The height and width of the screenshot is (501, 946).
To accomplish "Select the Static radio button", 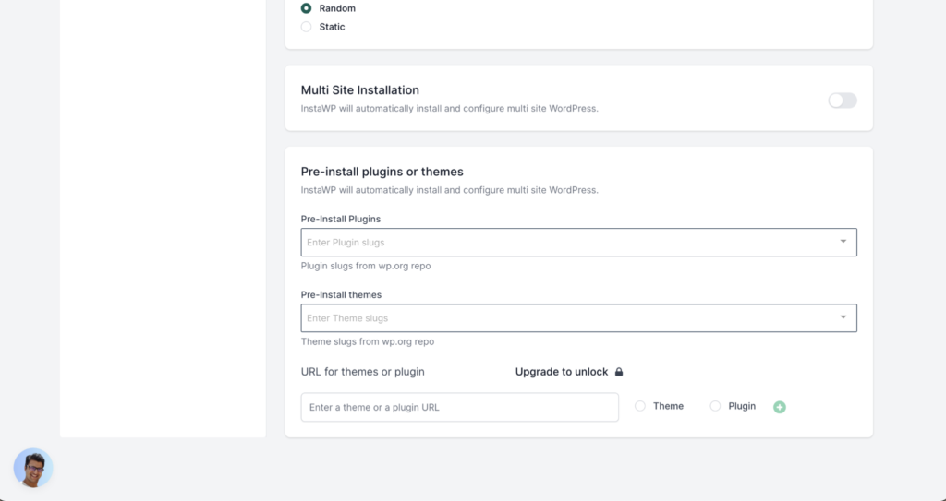I will tap(307, 27).
